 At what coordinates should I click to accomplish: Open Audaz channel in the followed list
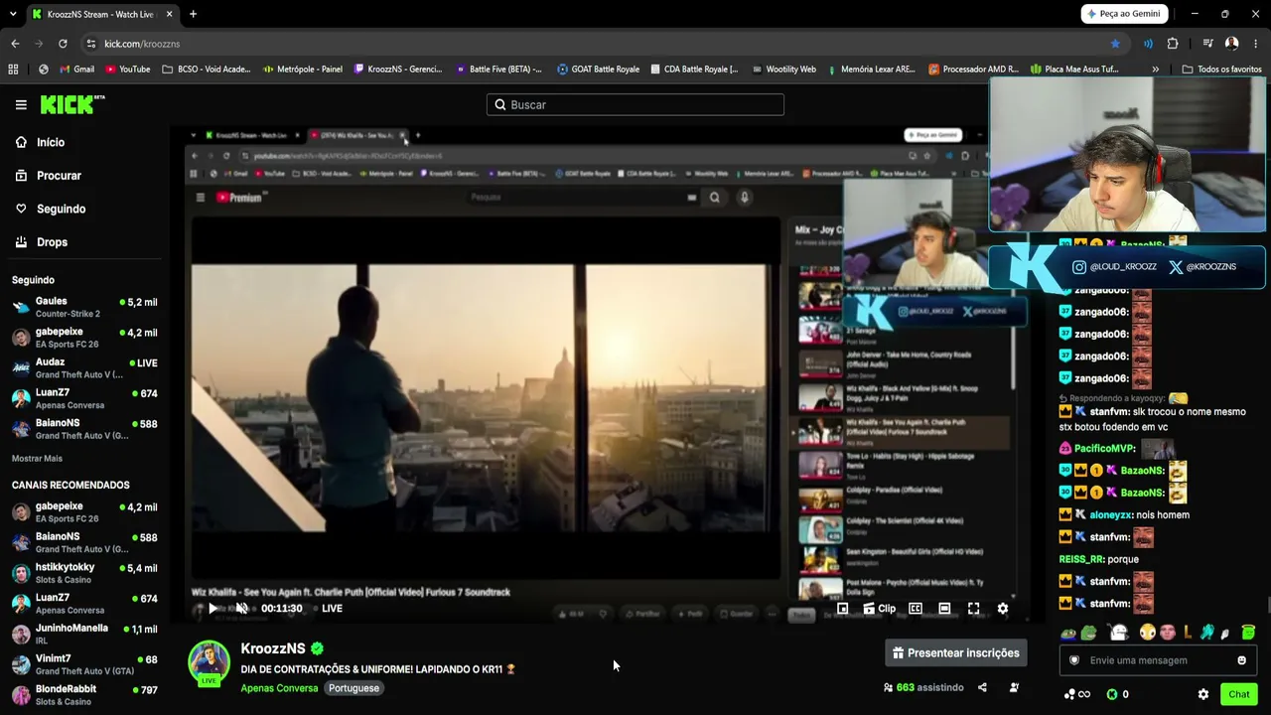tap(84, 368)
